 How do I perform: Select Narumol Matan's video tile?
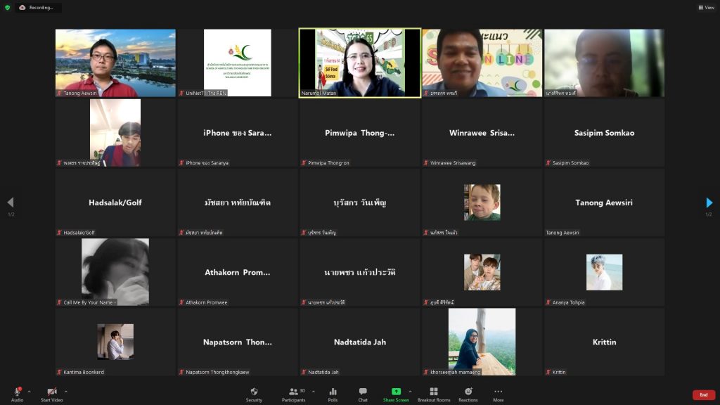[x=360, y=63]
